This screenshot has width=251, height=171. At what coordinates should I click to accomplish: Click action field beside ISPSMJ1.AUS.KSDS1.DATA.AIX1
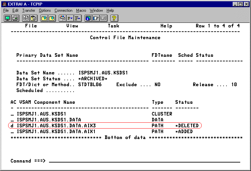(12, 132)
